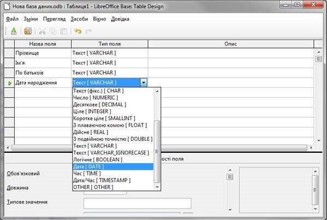
Task: Select Текст [ VARCHAR_IGNORECASE ] type
Action: point(113,153)
